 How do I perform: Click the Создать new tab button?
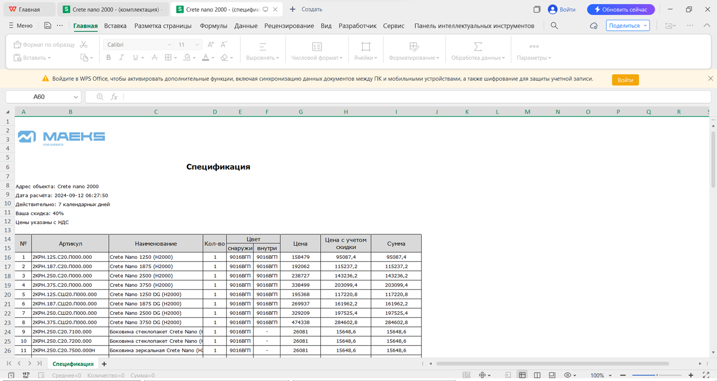pyautogui.click(x=306, y=9)
